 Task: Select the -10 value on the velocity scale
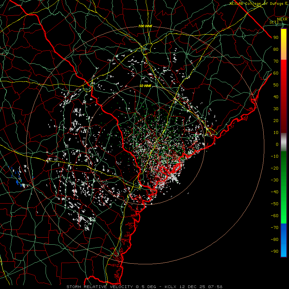(x=275, y=156)
